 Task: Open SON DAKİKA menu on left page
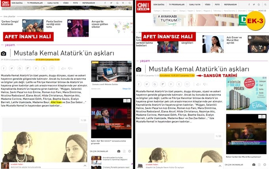coord(17,3)
